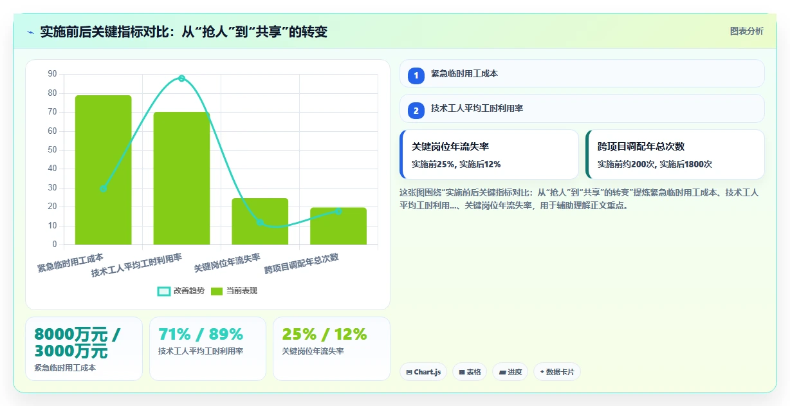Click the Chart.js tag chip
The height and width of the screenshot is (406, 790).
pyautogui.click(x=423, y=372)
